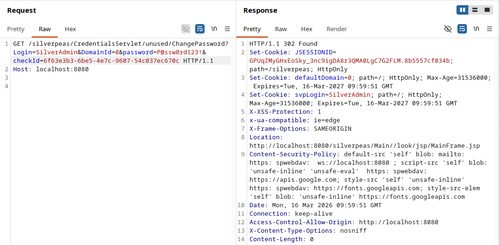The image size is (499, 245).
Task: Open the Response Hex tab
Action: tap(307, 29)
